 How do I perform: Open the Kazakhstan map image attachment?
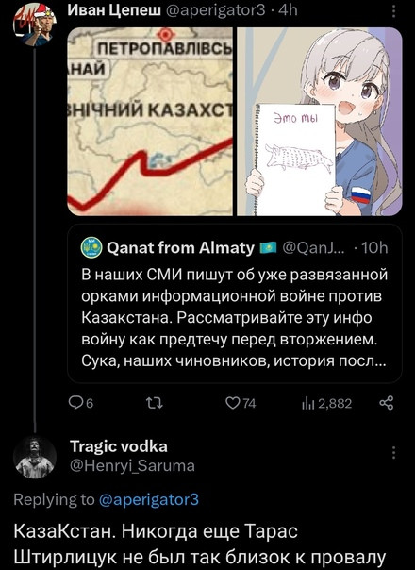tap(150, 122)
